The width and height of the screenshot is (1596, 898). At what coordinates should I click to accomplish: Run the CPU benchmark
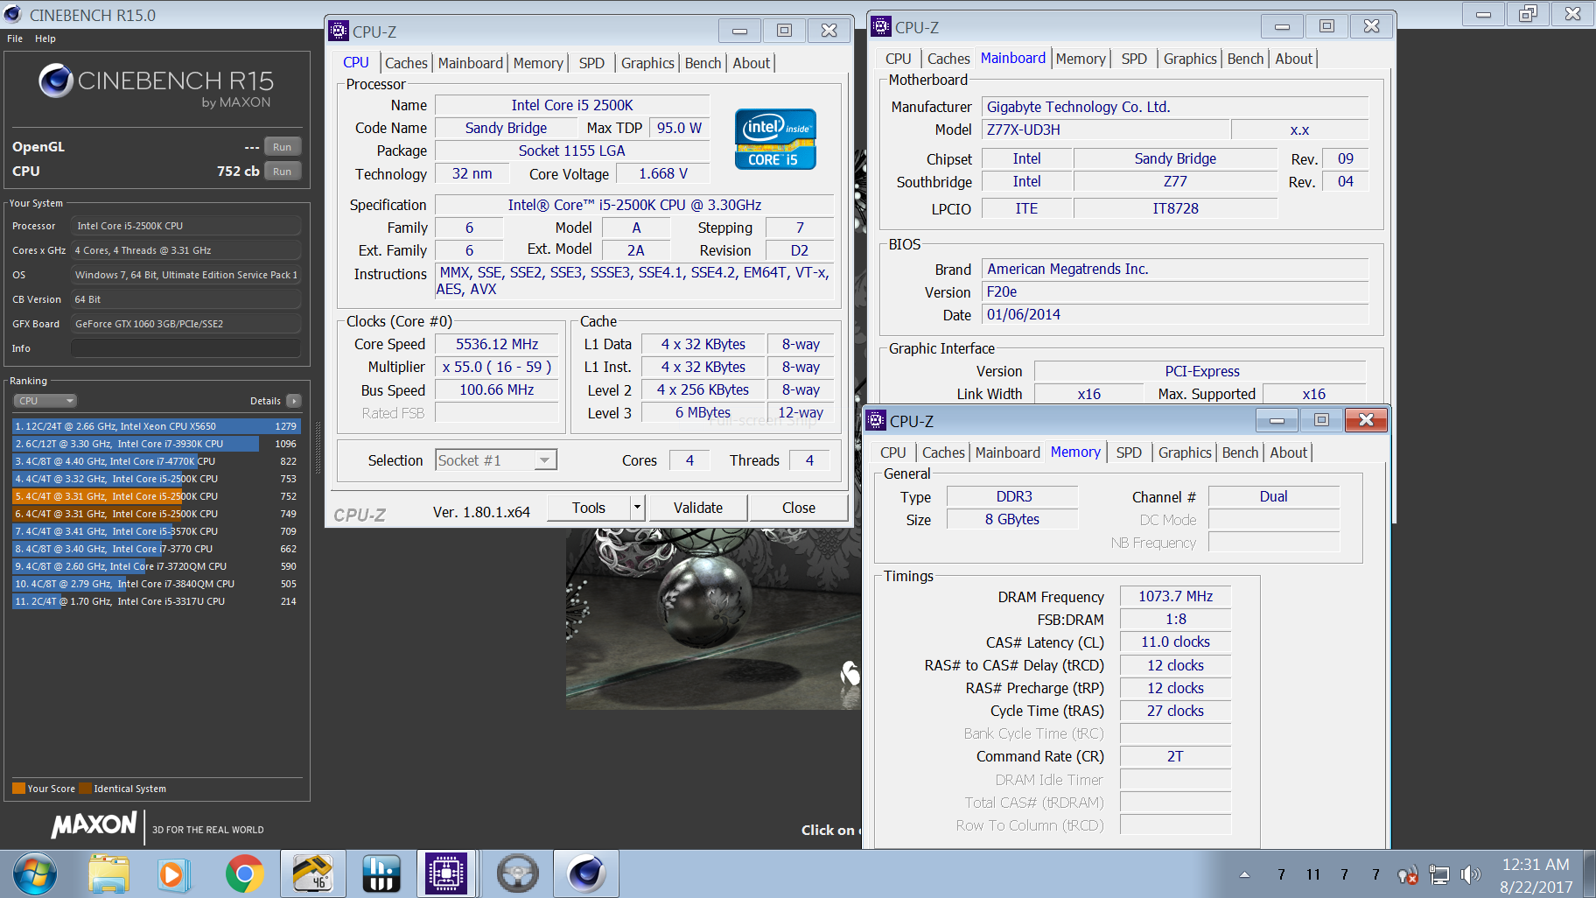pos(283,172)
